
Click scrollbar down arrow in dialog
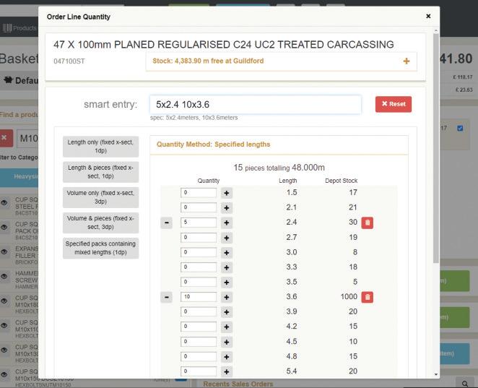(436, 374)
